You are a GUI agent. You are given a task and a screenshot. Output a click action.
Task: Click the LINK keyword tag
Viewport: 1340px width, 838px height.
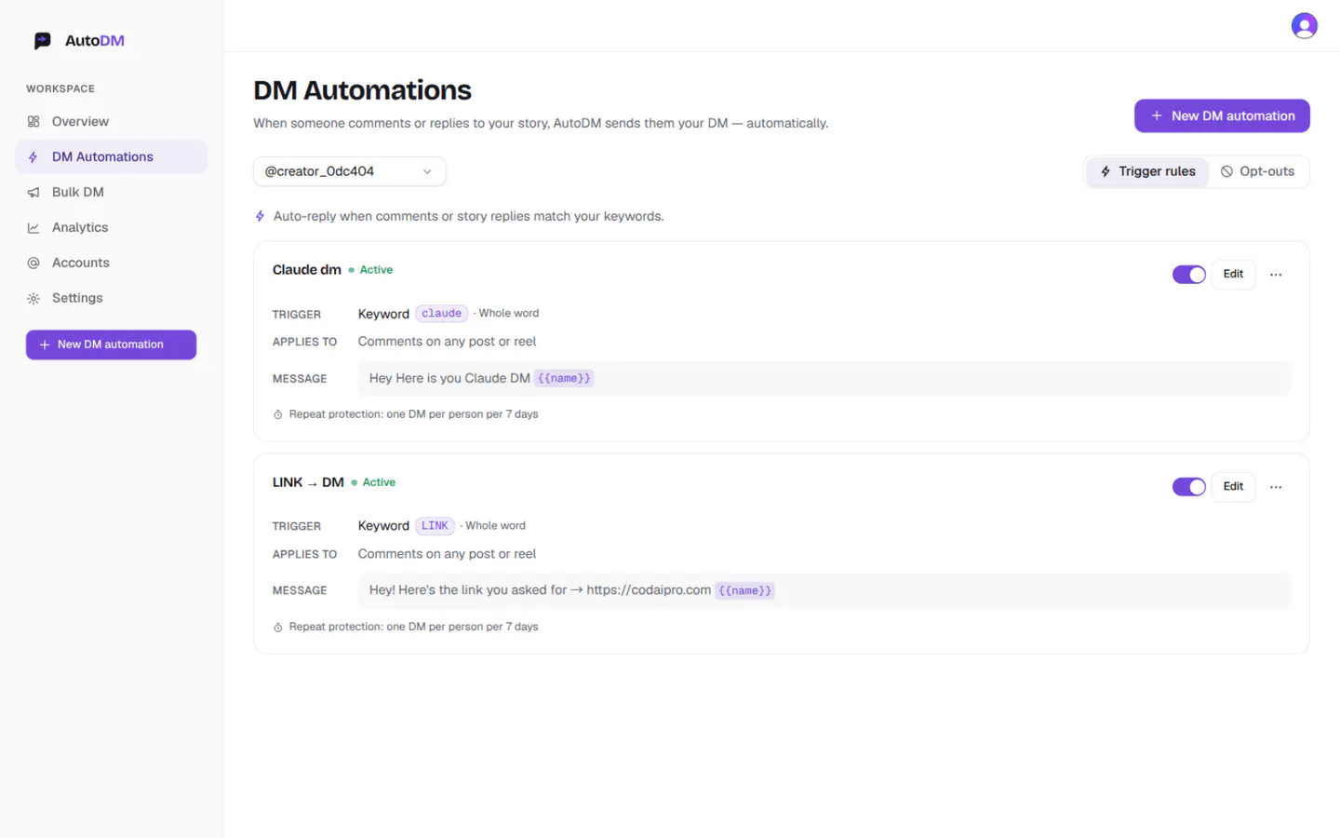pyautogui.click(x=435, y=526)
